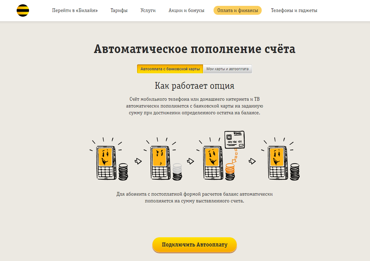Switch to "Автооплата с банковской карты" tab
370x261 pixels.
click(x=170, y=69)
